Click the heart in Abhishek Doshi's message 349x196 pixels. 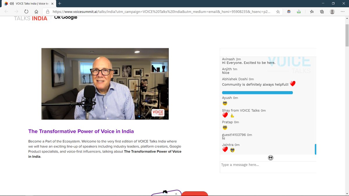tap(293, 84)
